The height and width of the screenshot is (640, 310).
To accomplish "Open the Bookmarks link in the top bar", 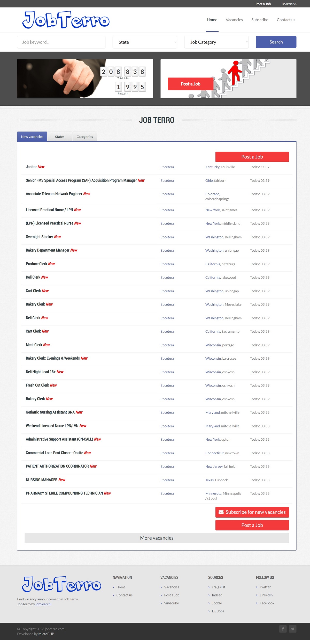I will [x=289, y=4].
